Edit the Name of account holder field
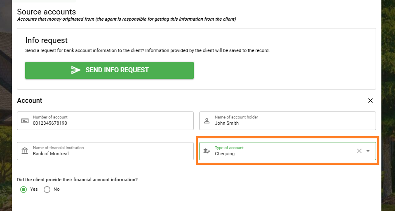Screen dimensions: 395x211 287,121
